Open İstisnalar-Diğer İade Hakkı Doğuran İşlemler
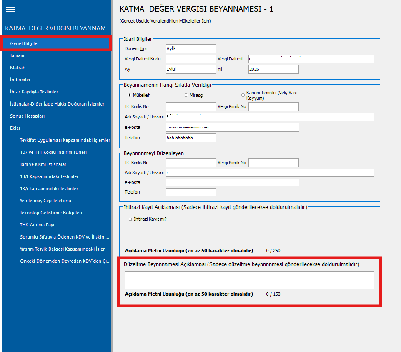Image resolution: width=401 pixels, height=352 pixels. tap(57, 104)
